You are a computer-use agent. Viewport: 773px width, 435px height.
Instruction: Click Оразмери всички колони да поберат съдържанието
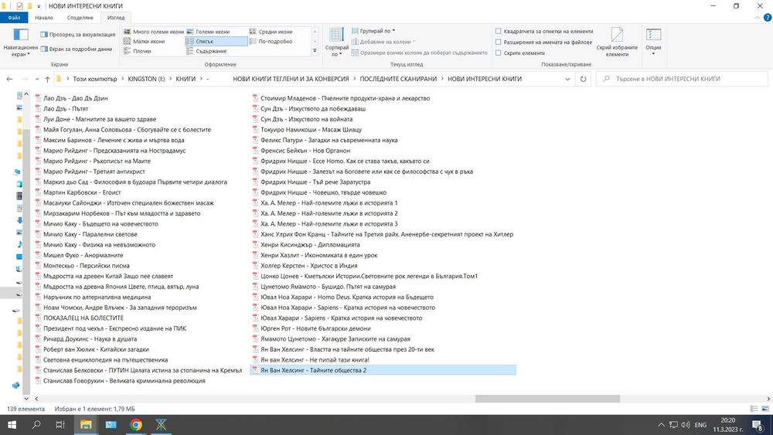419,53
